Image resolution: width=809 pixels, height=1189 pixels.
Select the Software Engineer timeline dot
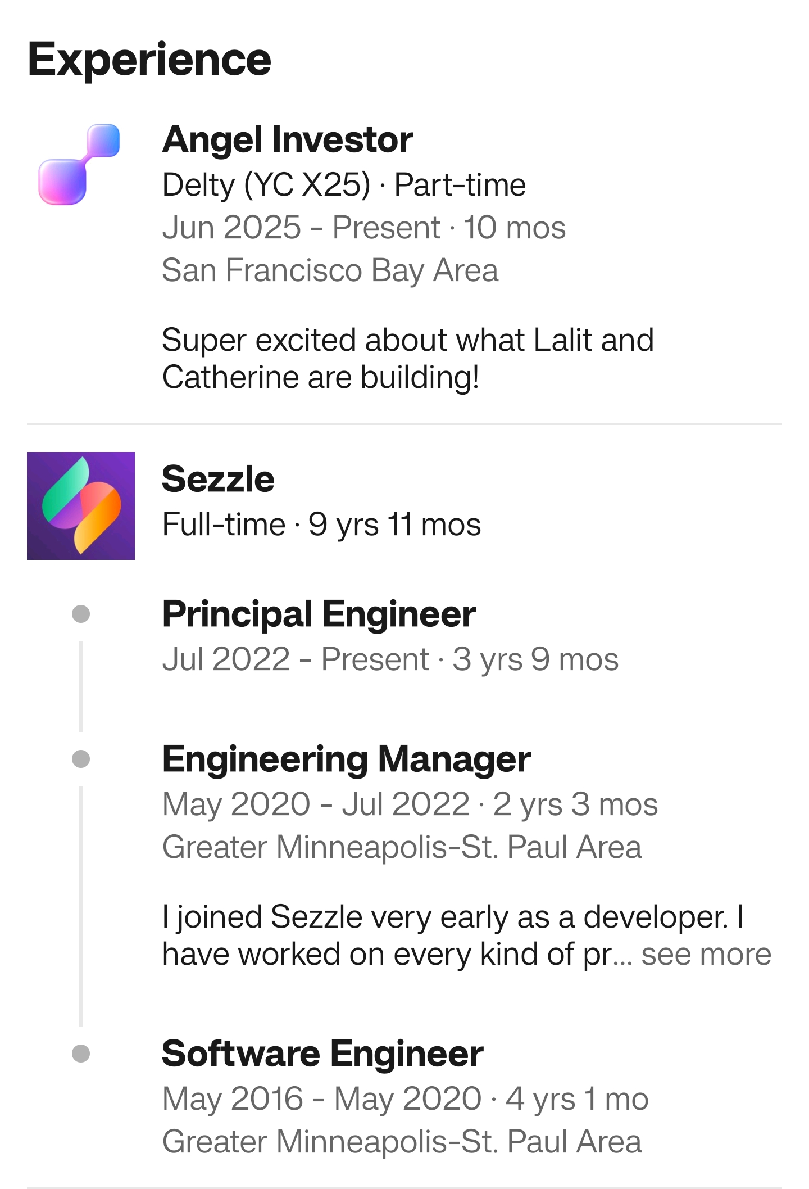tap(81, 1054)
